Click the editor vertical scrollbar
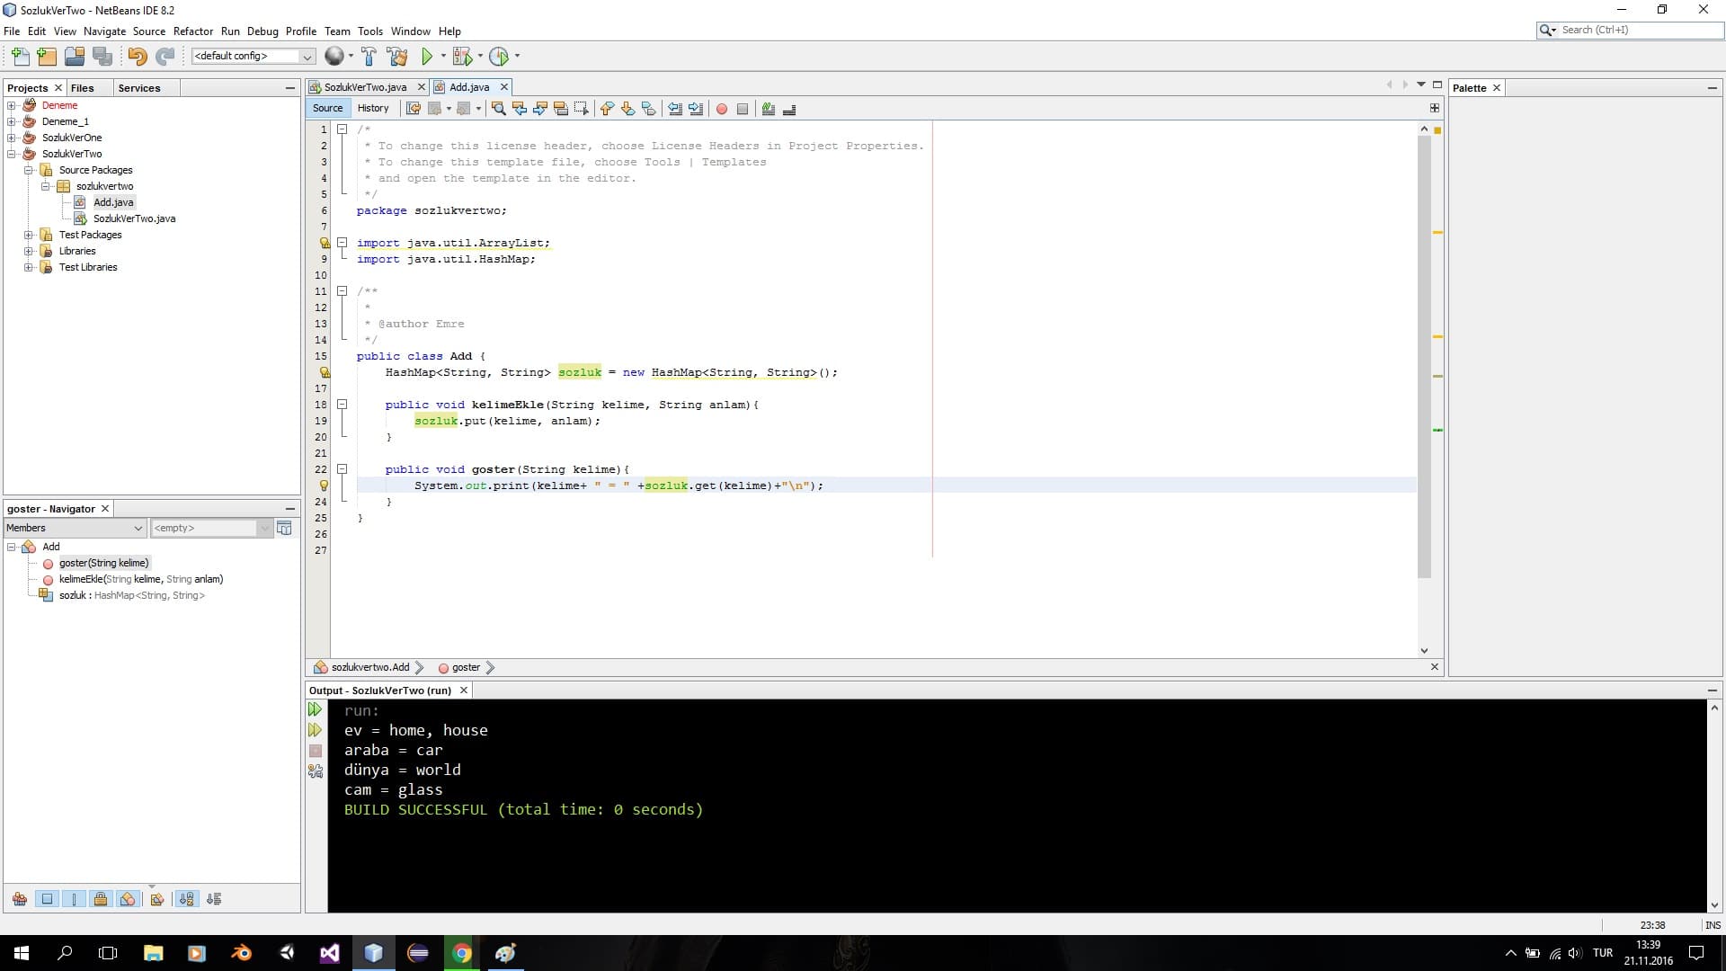1726x971 pixels. (1424, 355)
